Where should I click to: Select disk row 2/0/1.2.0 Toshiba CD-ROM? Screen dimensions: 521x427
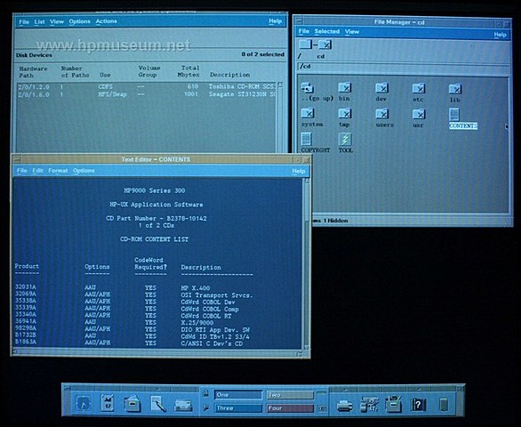click(147, 87)
